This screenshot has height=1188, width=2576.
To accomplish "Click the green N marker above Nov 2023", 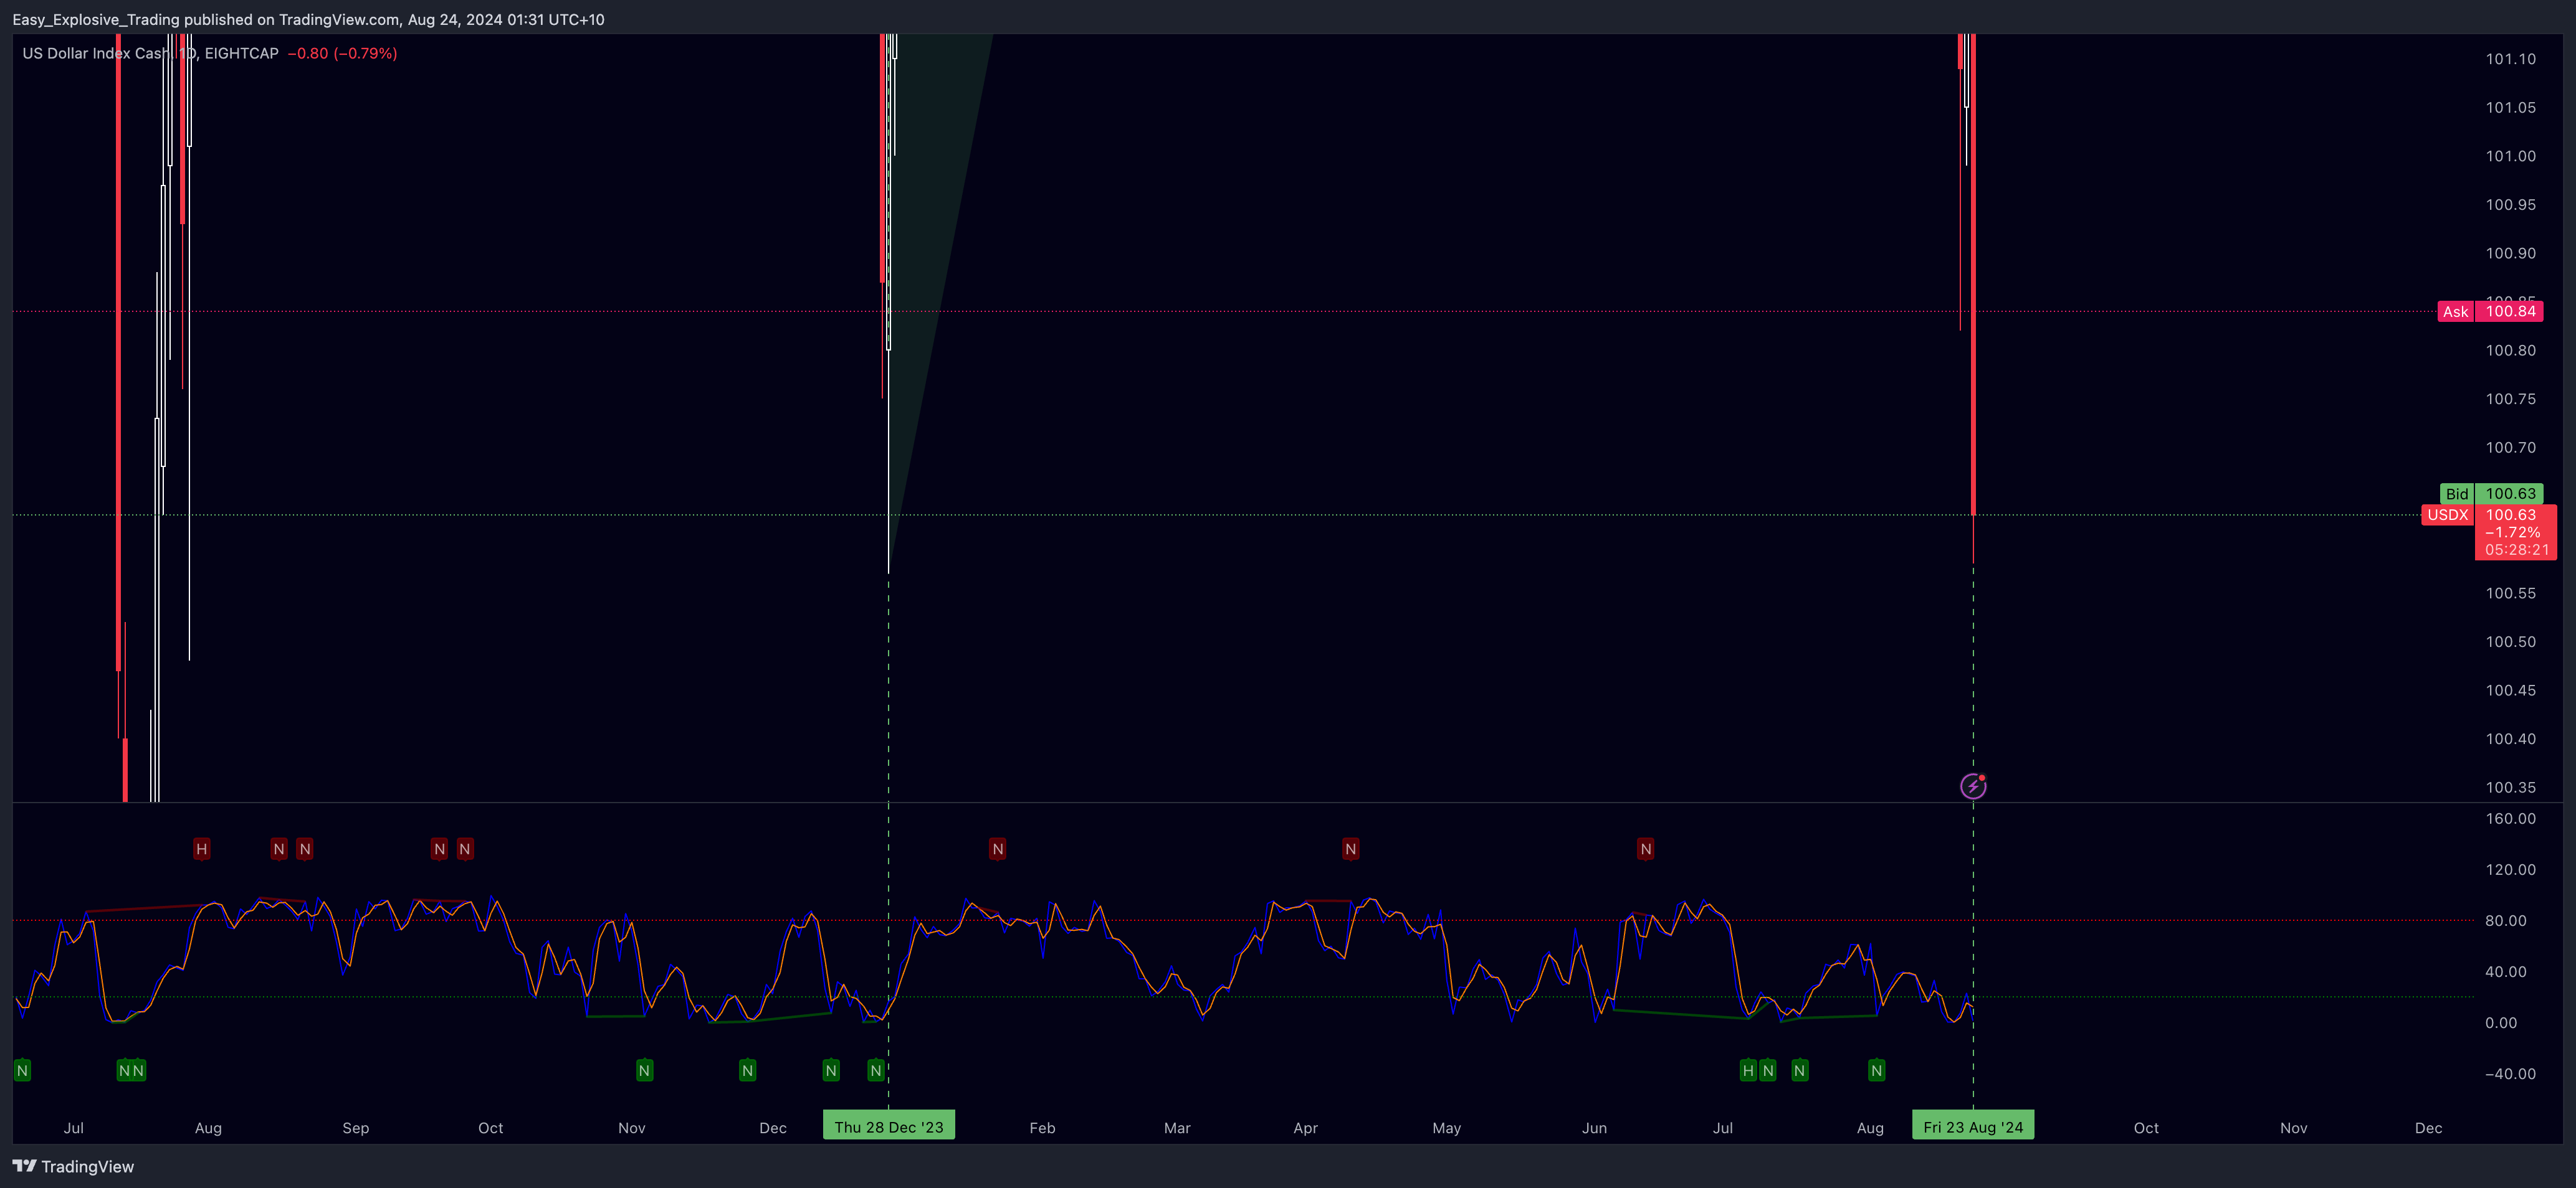I will point(645,1070).
